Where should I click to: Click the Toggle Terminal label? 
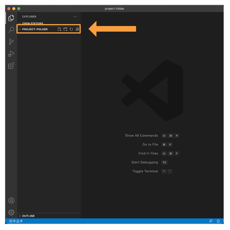pyautogui.click(x=145, y=171)
